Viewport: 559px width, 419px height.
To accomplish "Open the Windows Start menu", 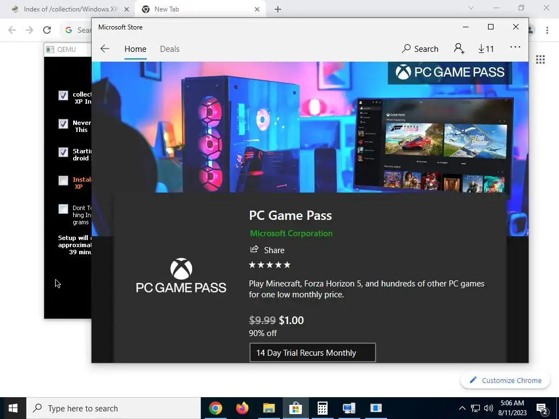I will pyautogui.click(x=13, y=408).
